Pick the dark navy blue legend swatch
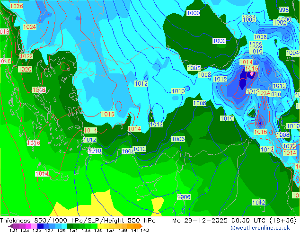Screen dimensions: 300x232 point(40,226)
